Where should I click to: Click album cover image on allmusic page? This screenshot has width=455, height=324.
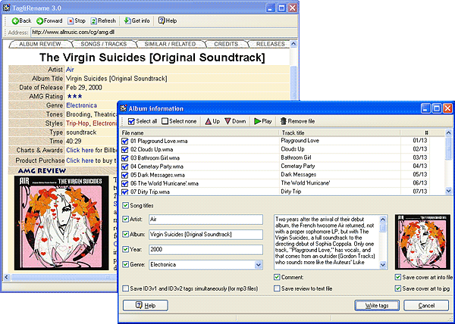pos(61,223)
